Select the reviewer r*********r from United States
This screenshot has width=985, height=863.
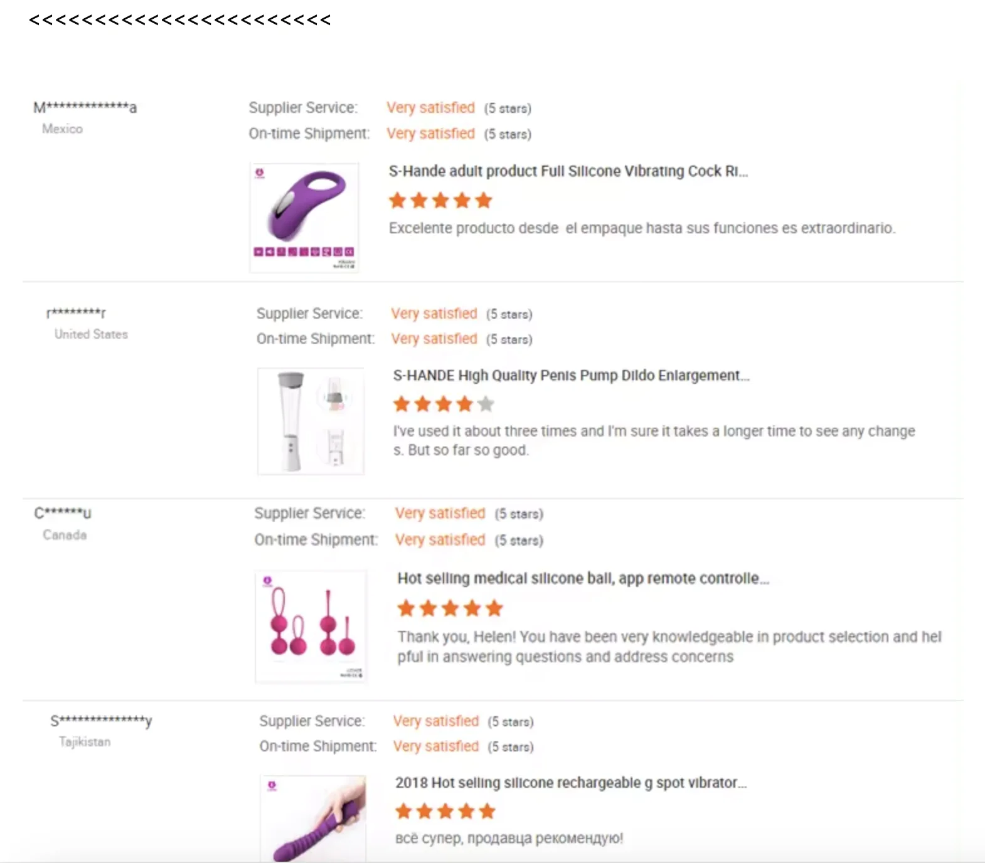(x=76, y=312)
